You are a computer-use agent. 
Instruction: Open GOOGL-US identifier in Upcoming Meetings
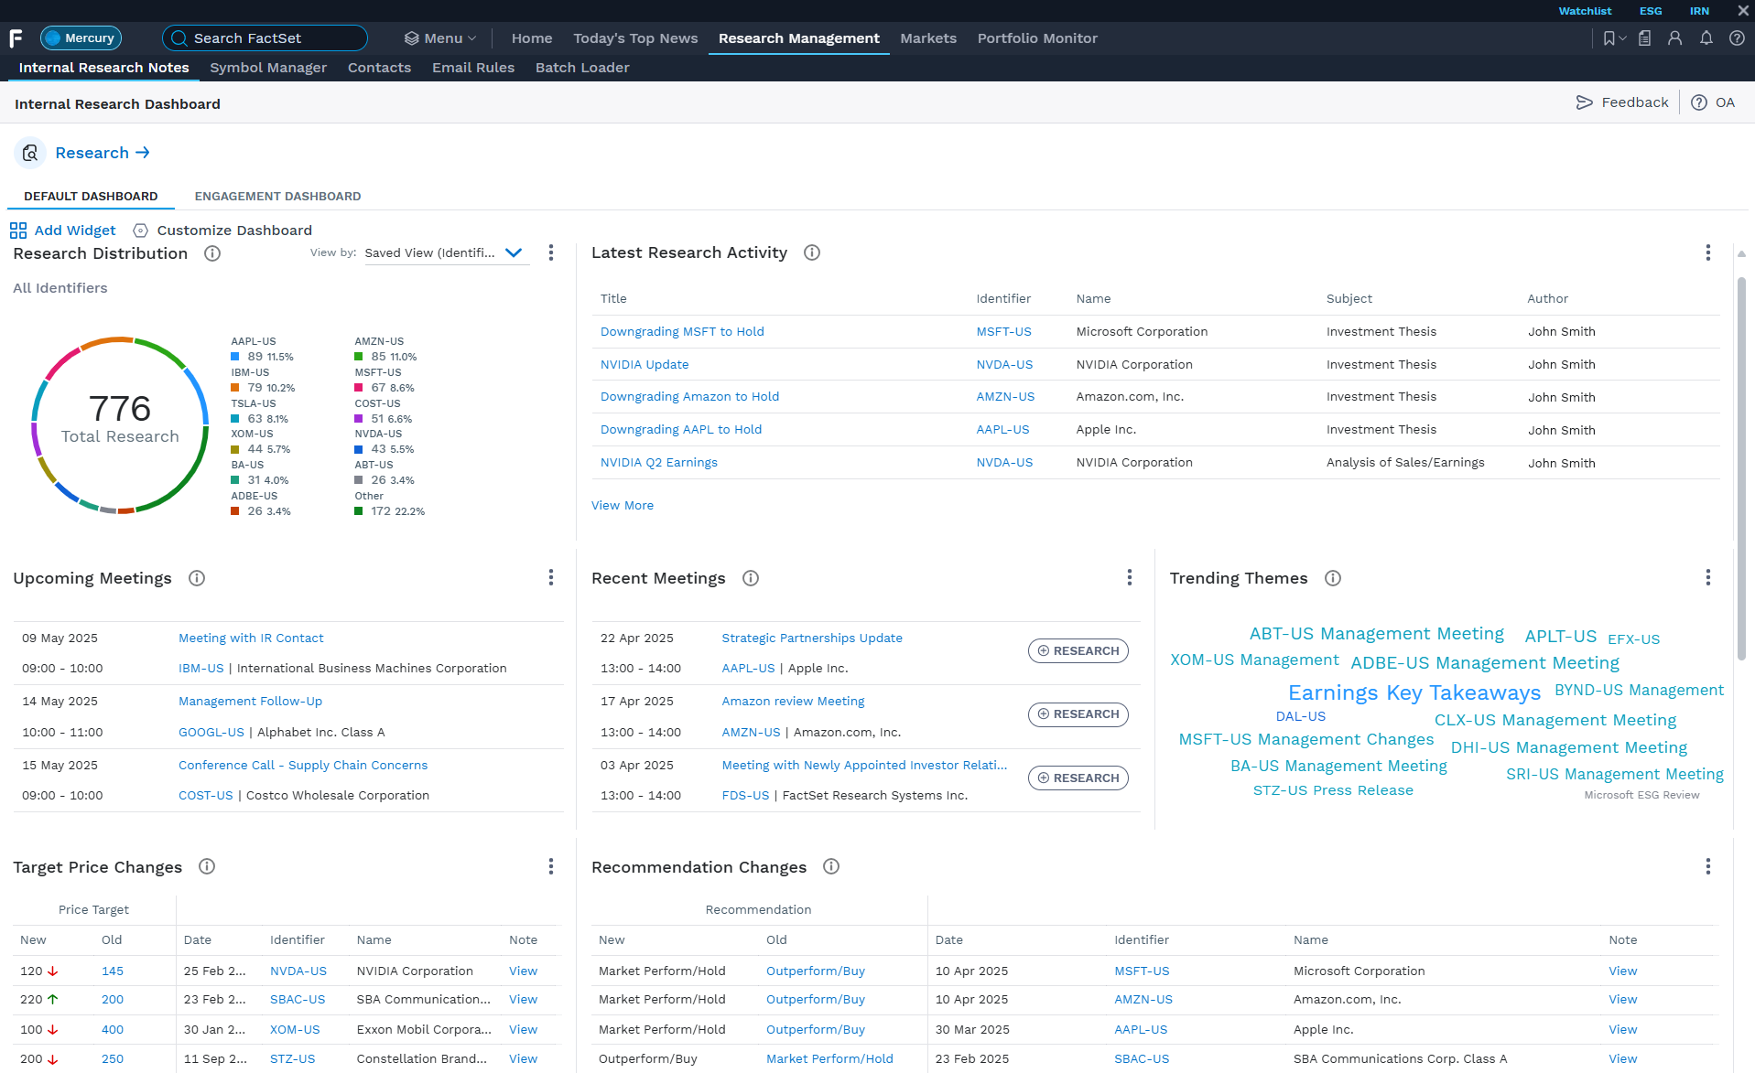(211, 733)
